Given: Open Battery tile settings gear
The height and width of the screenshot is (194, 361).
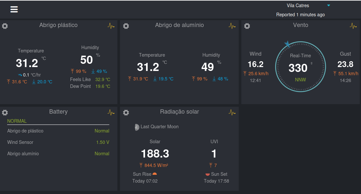Looking at the screenshot, I should point(5,112).
